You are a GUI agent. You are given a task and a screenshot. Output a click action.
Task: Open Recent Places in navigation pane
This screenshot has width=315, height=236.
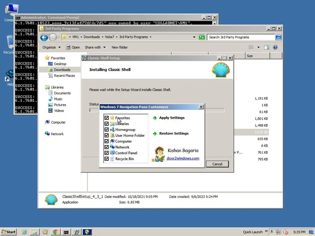pos(64,76)
